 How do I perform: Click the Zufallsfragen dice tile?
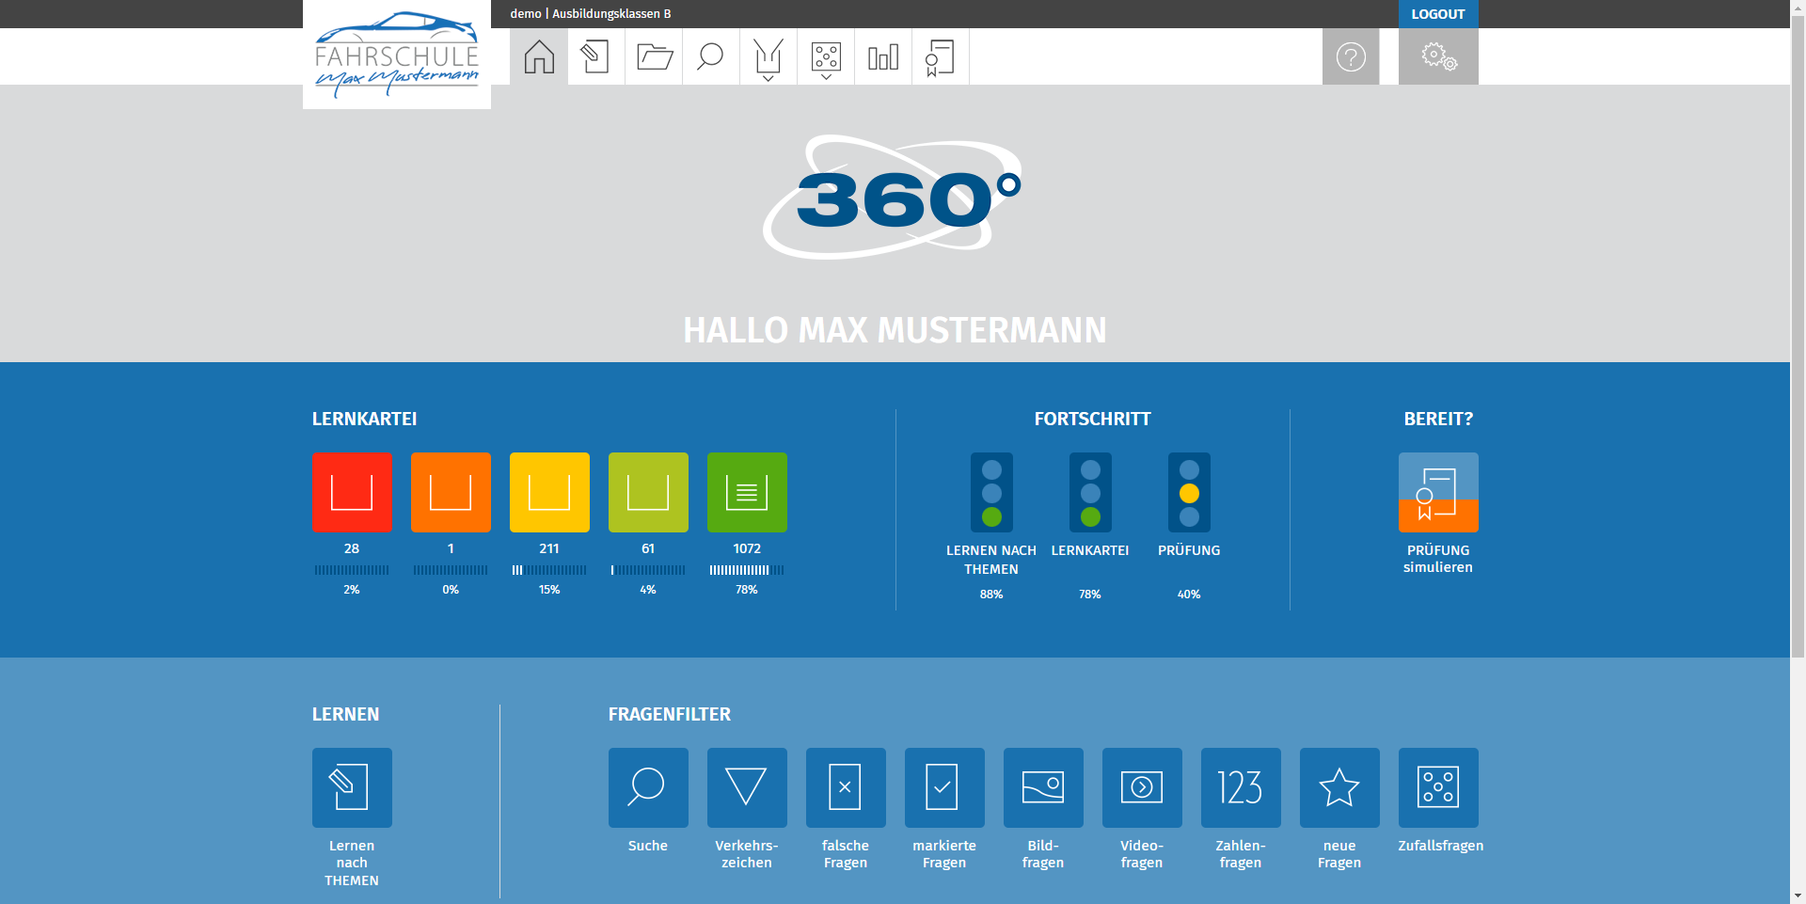[1437, 787]
